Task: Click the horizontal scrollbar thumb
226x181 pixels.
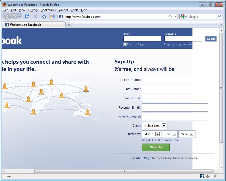Action: click(124, 171)
